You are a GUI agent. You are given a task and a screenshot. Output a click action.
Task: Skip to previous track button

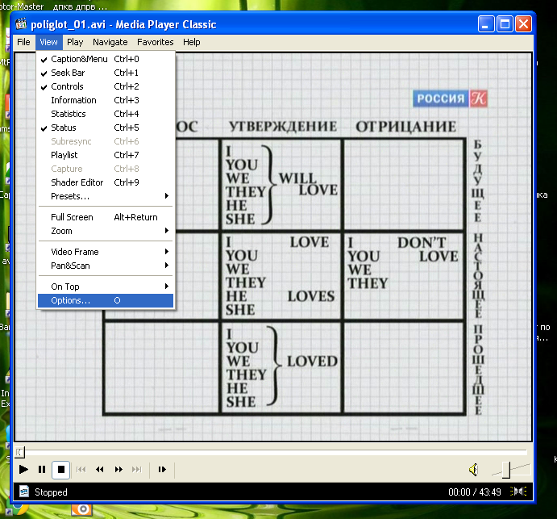81,470
